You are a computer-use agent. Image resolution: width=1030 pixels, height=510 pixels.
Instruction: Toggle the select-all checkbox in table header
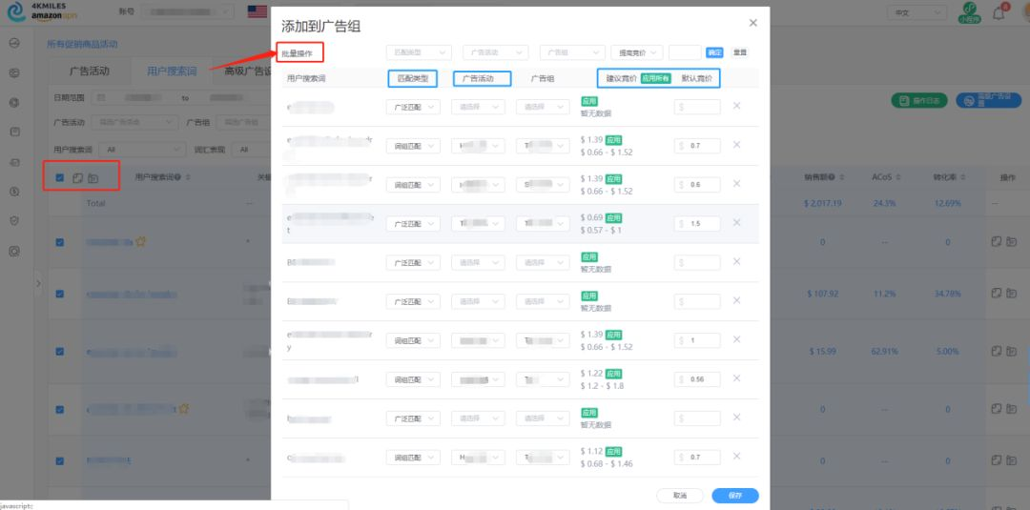tap(60, 177)
